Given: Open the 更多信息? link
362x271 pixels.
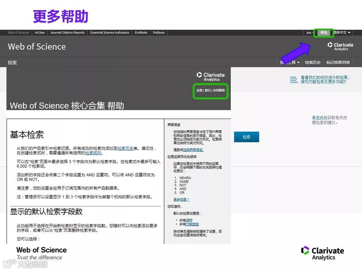Looking at the screenshot, I should (x=181, y=199).
